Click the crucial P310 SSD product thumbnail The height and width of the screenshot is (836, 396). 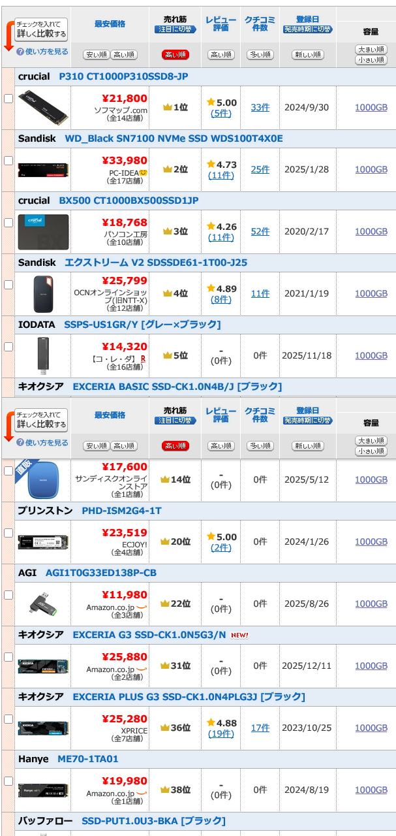[x=43, y=107]
